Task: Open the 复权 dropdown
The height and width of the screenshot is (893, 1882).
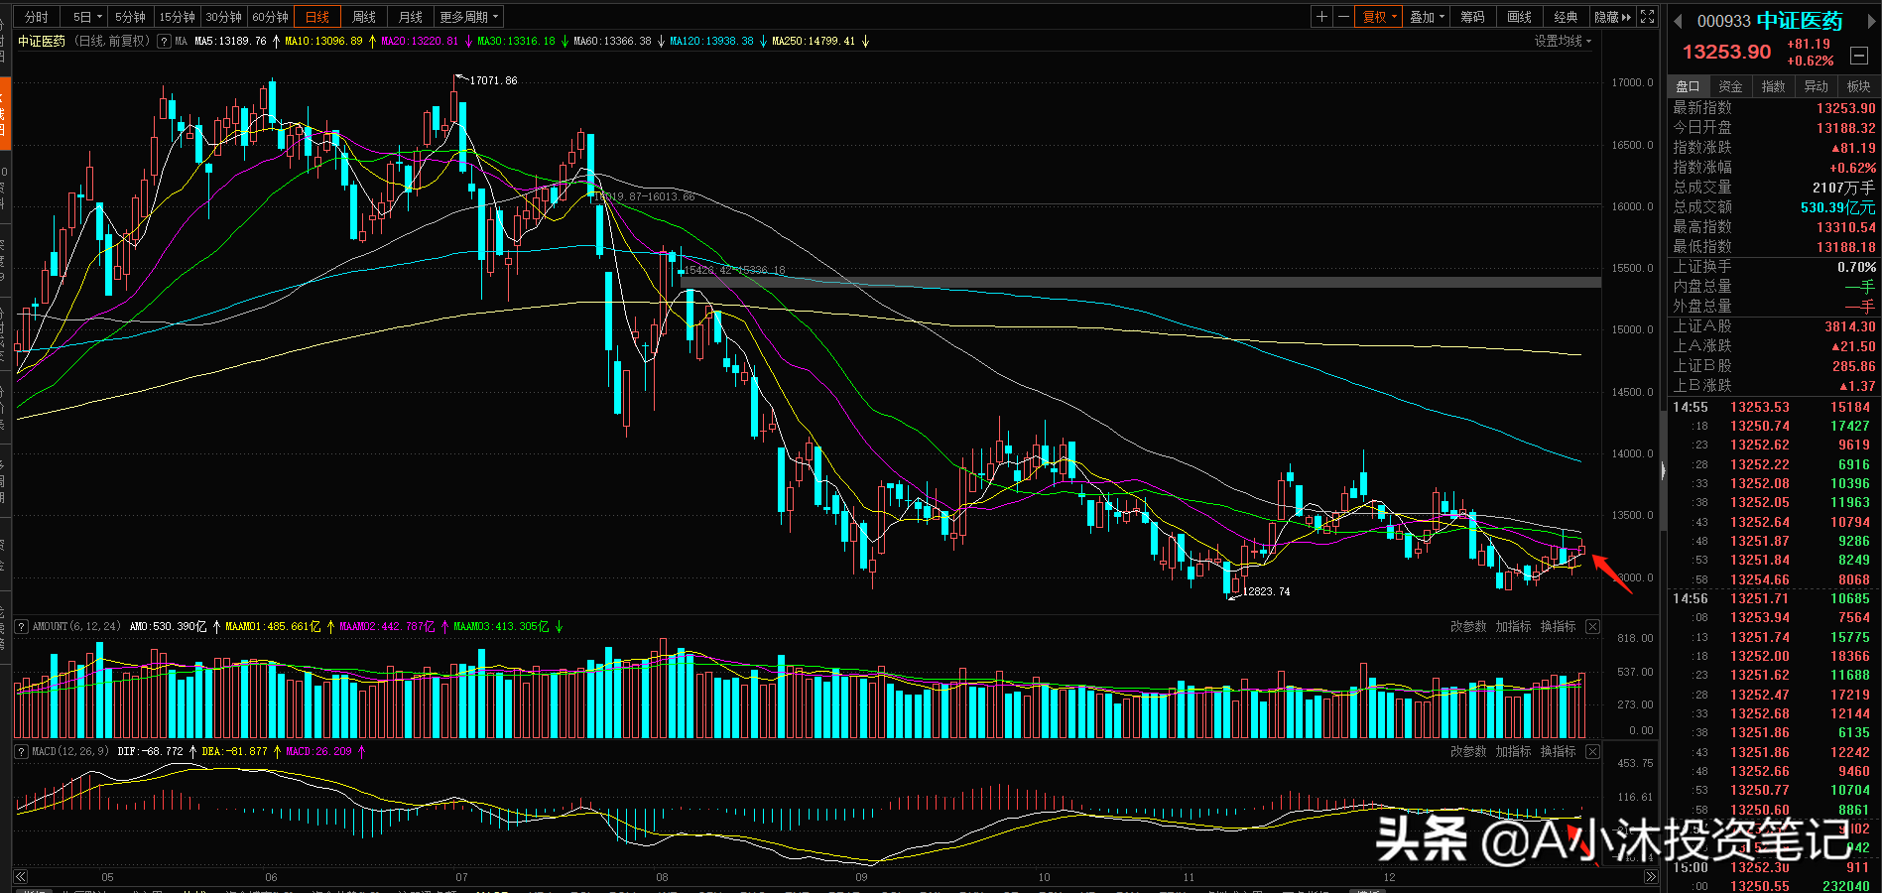Action: [1379, 17]
